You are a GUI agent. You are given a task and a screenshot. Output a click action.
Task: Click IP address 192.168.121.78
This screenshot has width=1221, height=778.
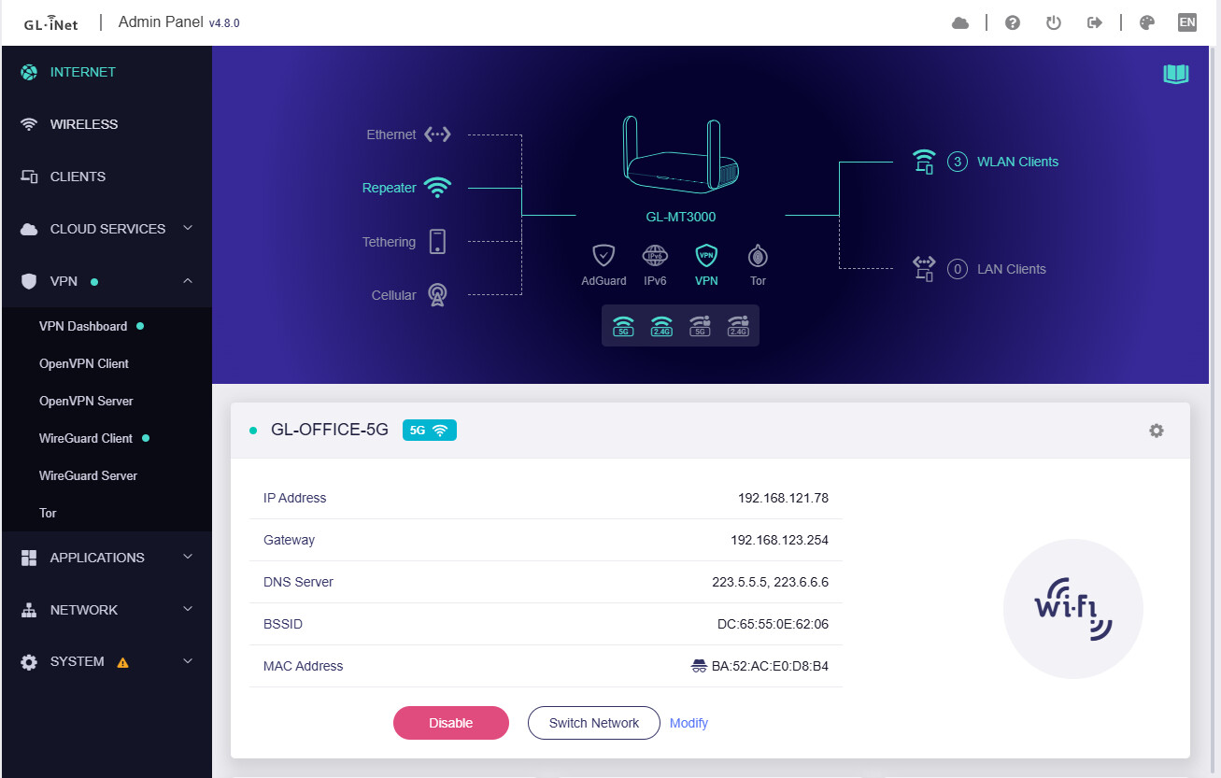pyautogui.click(x=783, y=498)
